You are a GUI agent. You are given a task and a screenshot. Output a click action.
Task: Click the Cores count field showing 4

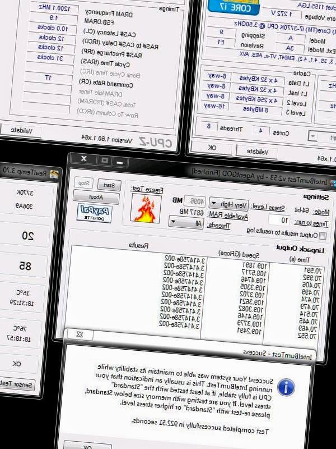[x=260, y=131]
